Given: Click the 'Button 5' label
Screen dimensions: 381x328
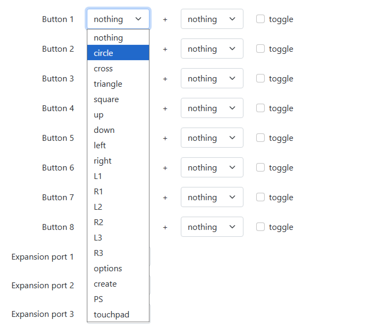Looking at the screenshot, I should click(58, 138).
